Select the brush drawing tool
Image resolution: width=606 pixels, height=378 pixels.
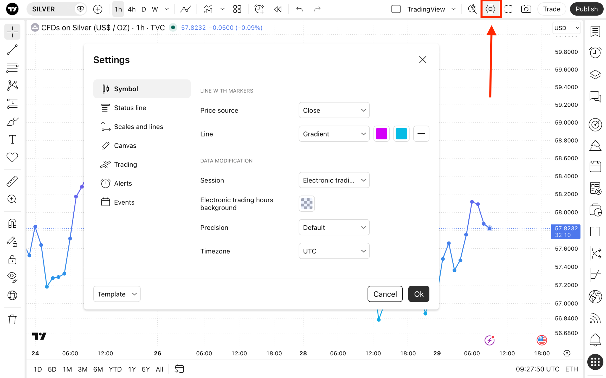pyautogui.click(x=12, y=121)
